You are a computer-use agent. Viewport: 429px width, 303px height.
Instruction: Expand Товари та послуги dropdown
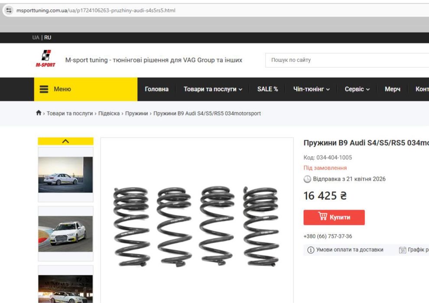[x=213, y=89]
